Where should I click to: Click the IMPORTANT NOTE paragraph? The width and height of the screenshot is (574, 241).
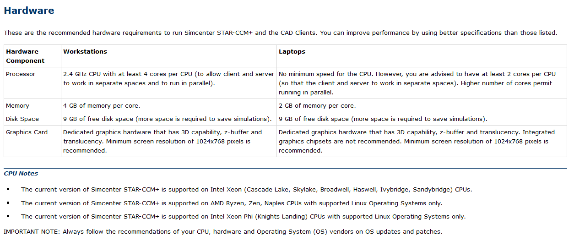[x=223, y=232]
